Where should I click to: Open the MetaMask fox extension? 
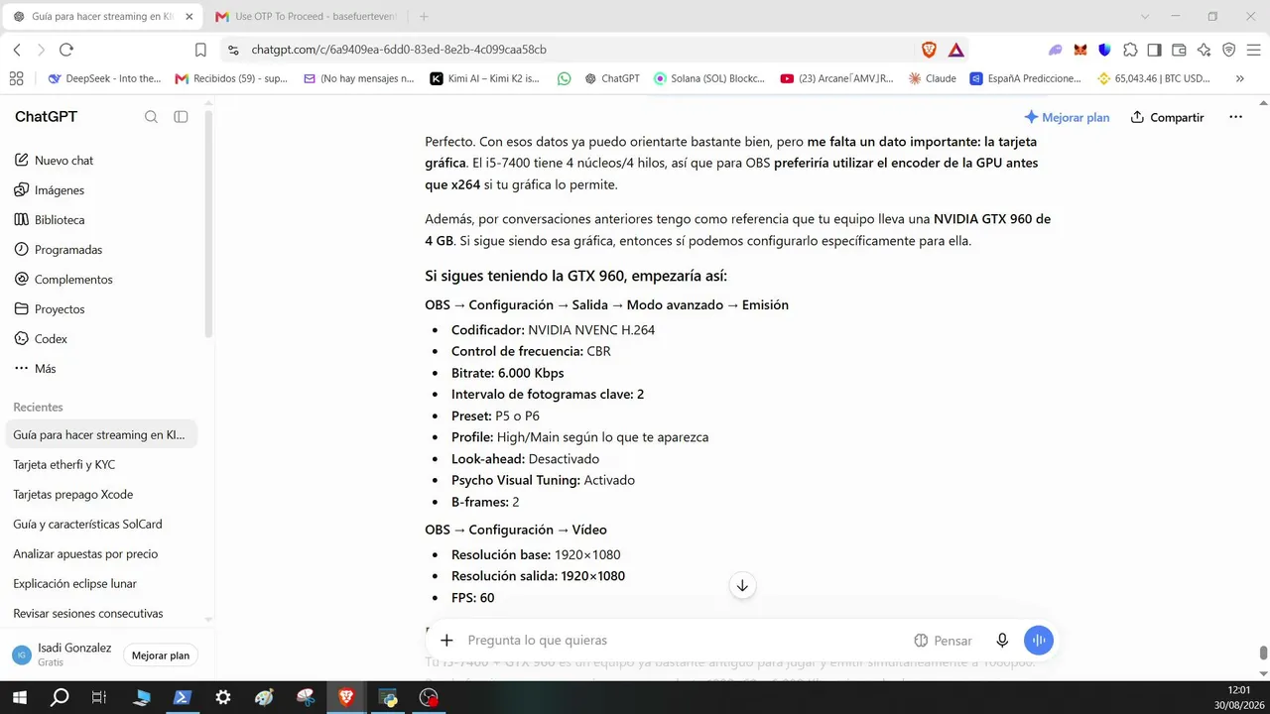(1080, 50)
